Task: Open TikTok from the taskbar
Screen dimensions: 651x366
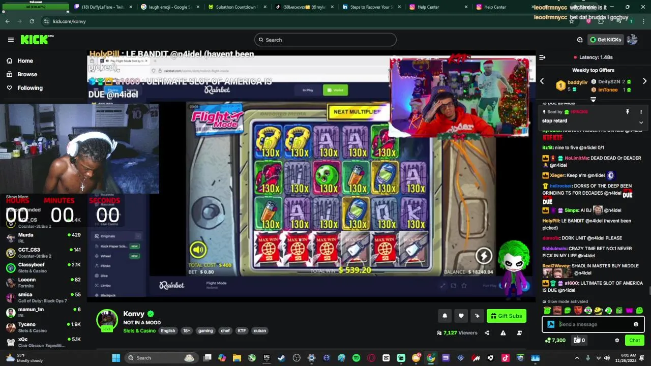Action: click(x=505, y=358)
